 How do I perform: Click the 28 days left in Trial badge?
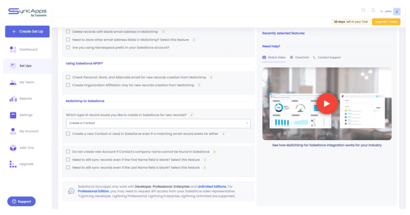(351, 22)
